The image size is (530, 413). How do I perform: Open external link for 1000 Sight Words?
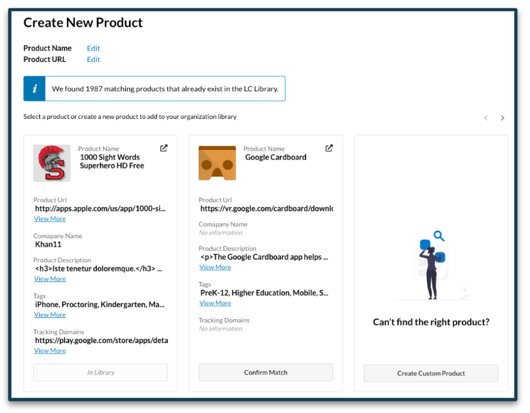click(164, 148)
